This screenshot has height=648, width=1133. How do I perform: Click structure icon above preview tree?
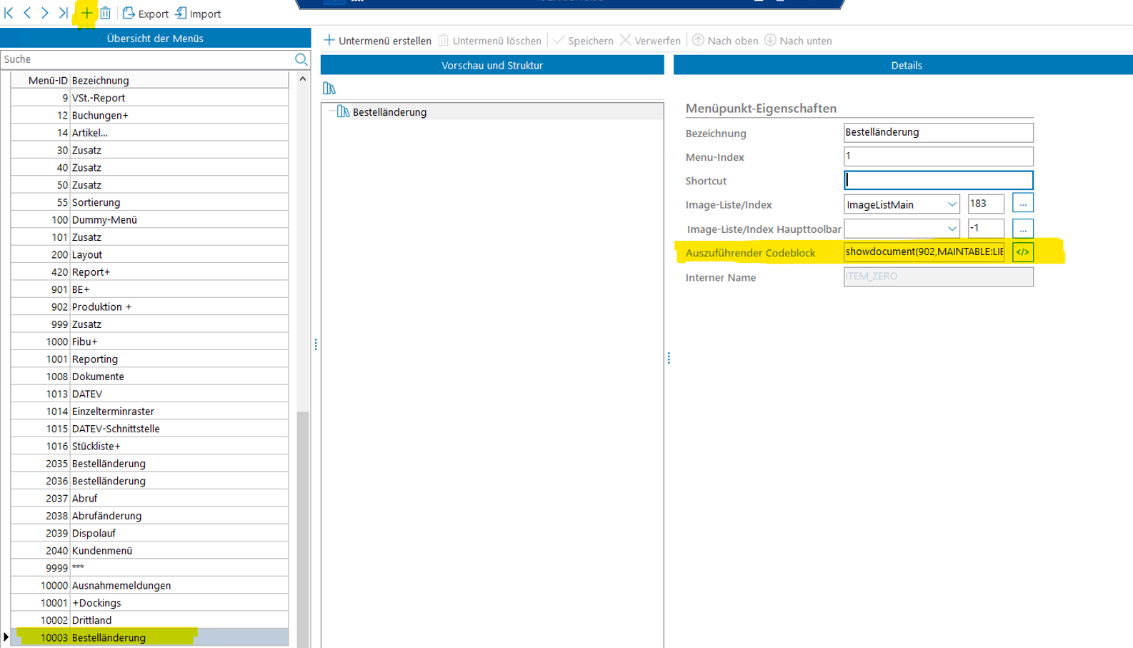point(329,88)
